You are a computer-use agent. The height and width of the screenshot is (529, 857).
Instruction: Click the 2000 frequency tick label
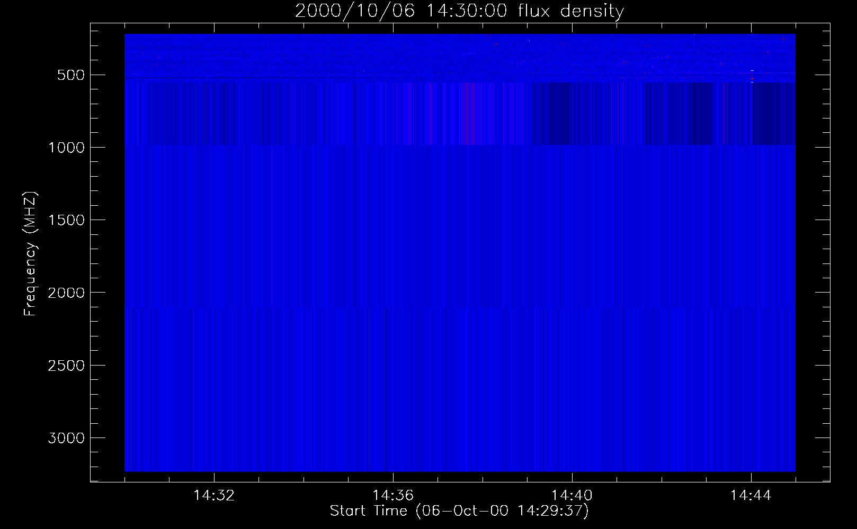coord(66,293)
